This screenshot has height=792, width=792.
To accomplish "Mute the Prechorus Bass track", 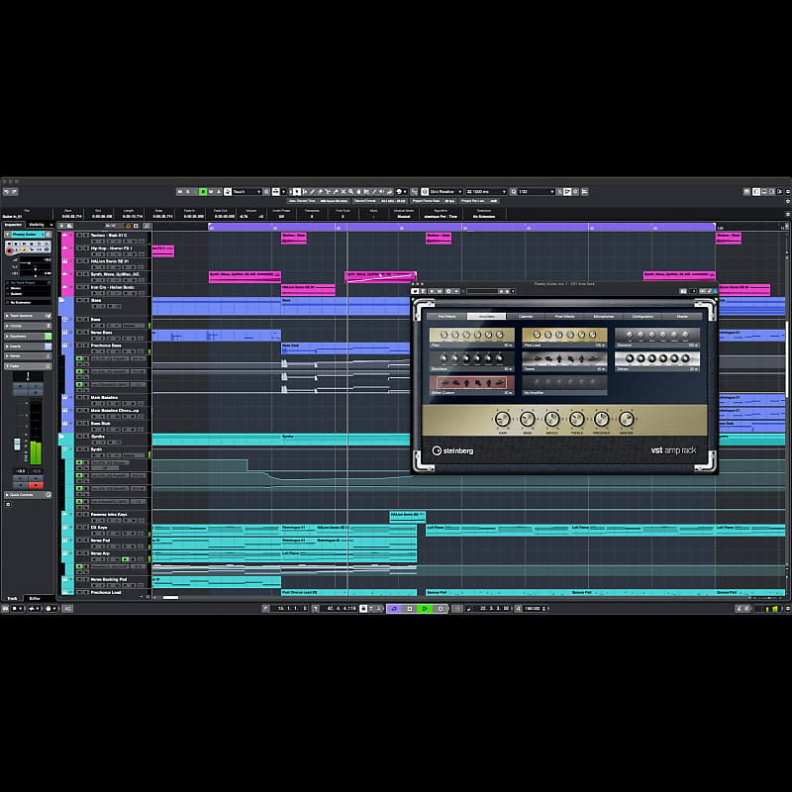I will coord(79,346).
